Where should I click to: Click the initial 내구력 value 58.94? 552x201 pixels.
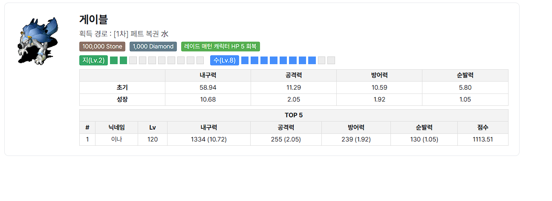208,88
